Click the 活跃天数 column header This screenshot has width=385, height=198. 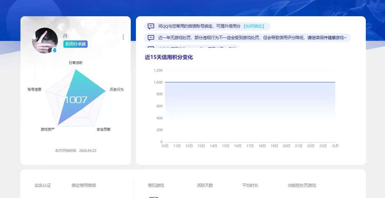coord(205,185)
